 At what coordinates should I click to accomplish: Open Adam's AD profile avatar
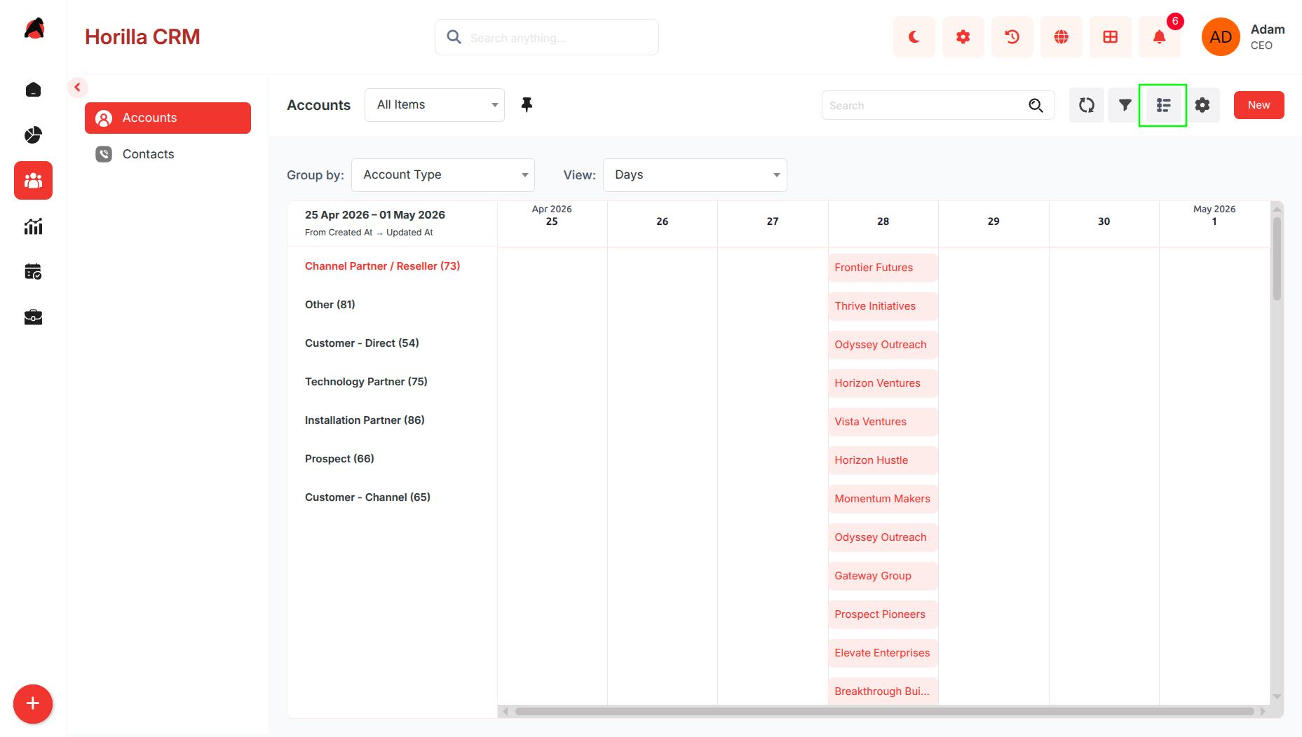pyautogui.click(x=1221, y=37)
